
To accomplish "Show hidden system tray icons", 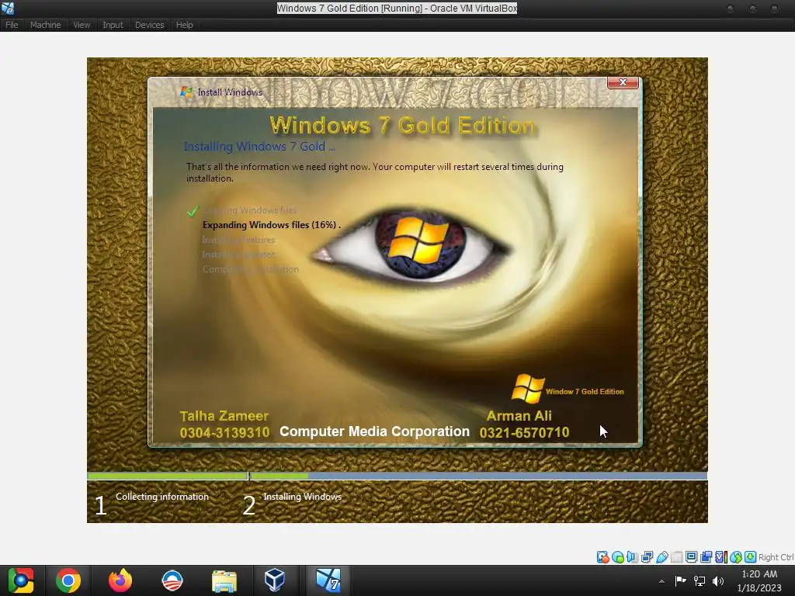I will (x=661, y=581).
